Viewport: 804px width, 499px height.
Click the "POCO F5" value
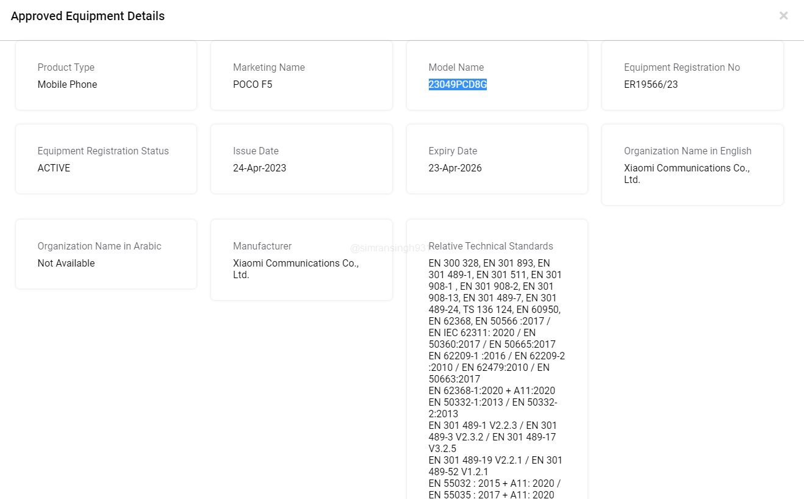253,85
